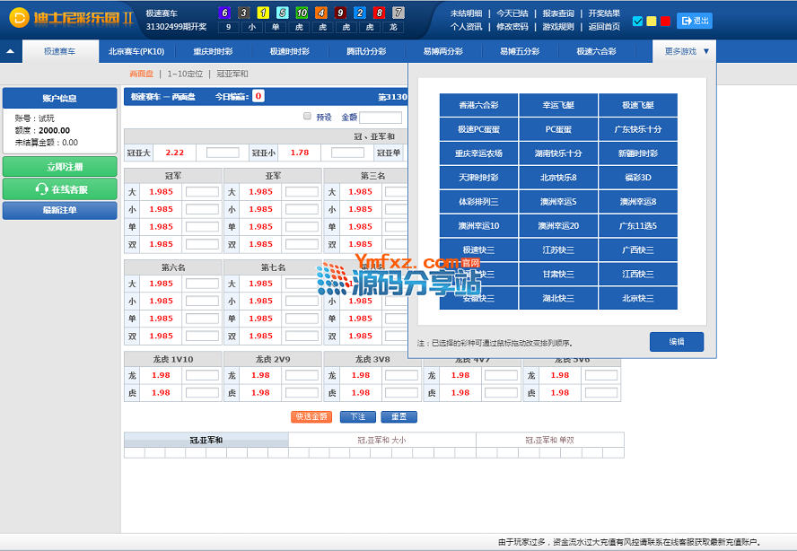The height and width of the screenshot is (551, 797).
Task: Open the 报表查询 report link
Action: (x=557, y=13)
